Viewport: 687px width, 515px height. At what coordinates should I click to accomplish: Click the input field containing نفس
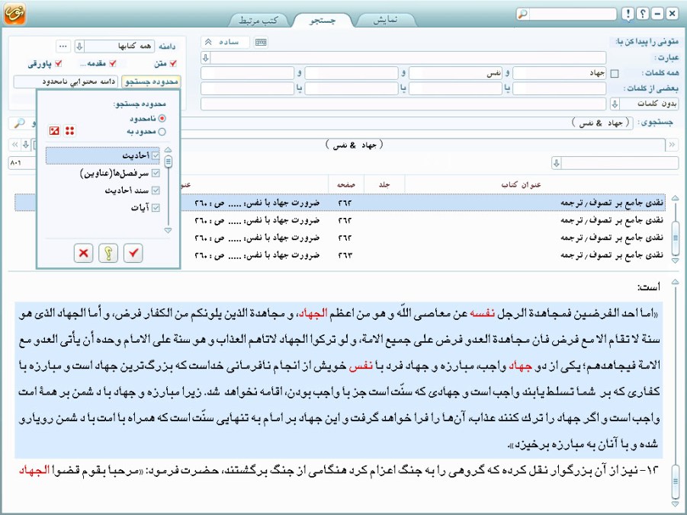click(455, 73)
